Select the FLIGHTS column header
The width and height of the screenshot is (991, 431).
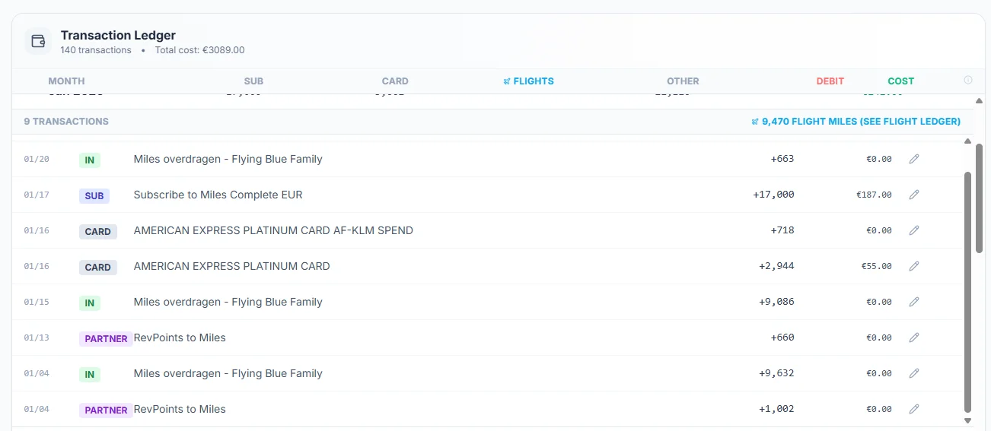tap(529, 81)
